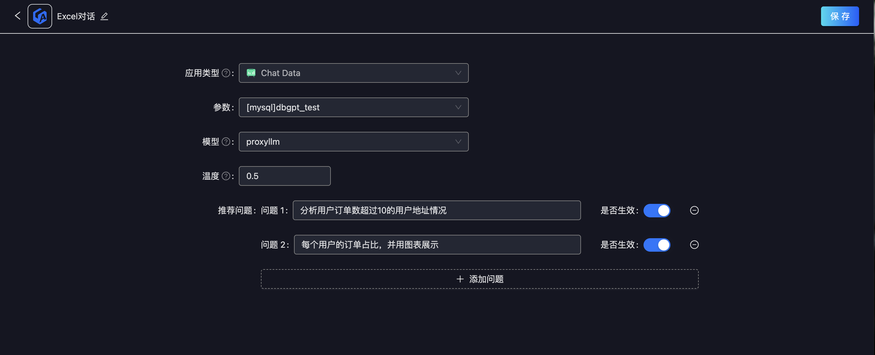
Task: Click help icon next to 模型
Action: click(x=226, y=142)
